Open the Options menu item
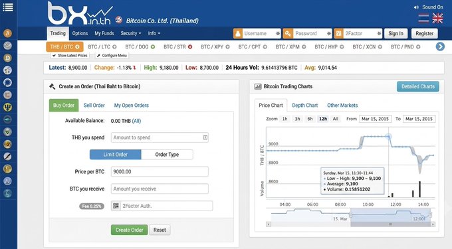 coord(80,33)
